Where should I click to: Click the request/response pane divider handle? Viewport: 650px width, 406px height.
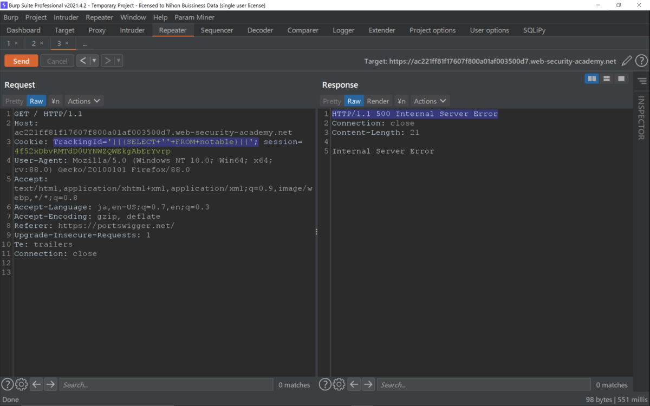316,232
